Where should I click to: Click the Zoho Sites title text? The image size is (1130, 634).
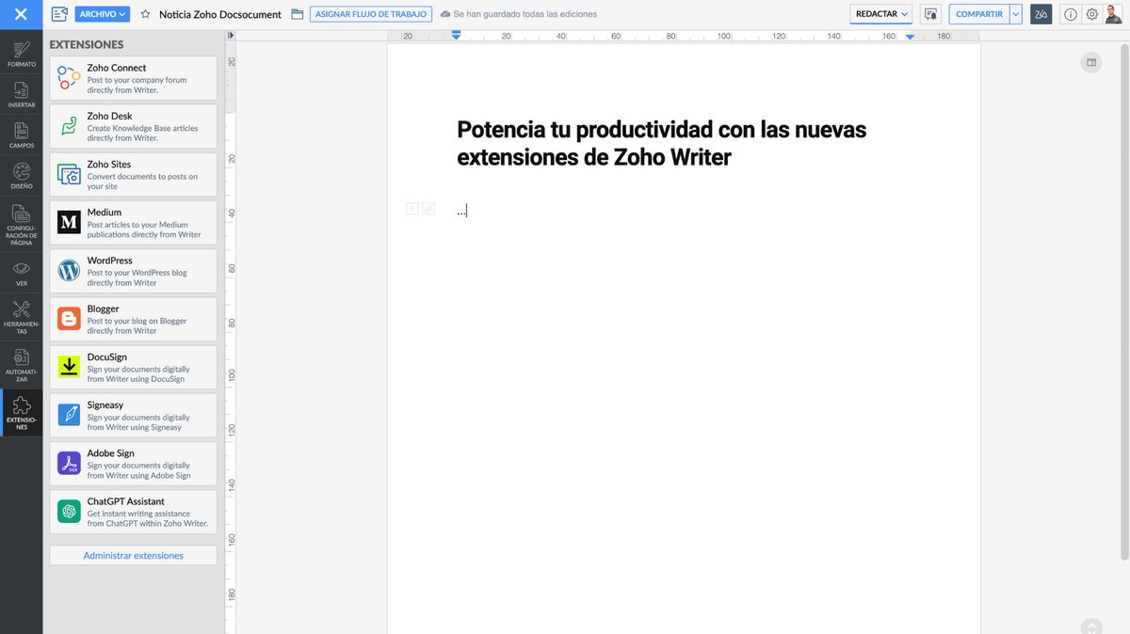click(109, 164)
